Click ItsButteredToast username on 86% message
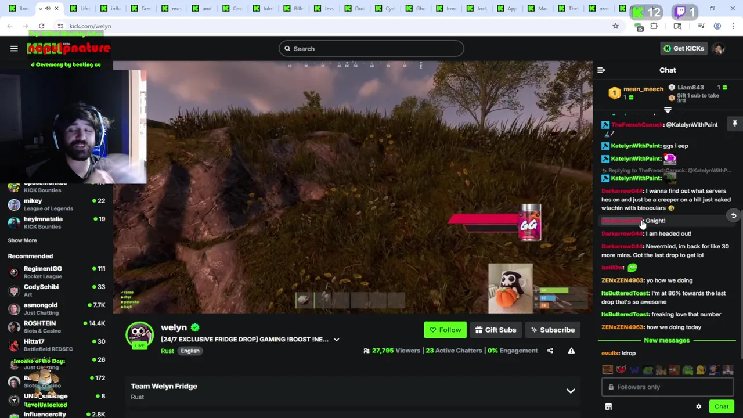The width and height of the screenshot is (743, 418). (625, 294)
